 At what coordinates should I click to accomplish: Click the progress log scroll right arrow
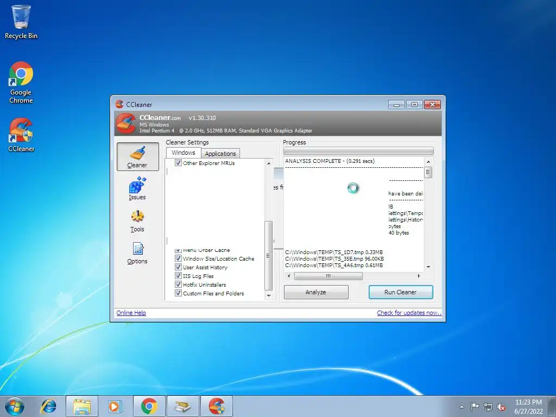click(x=419, y=276)
